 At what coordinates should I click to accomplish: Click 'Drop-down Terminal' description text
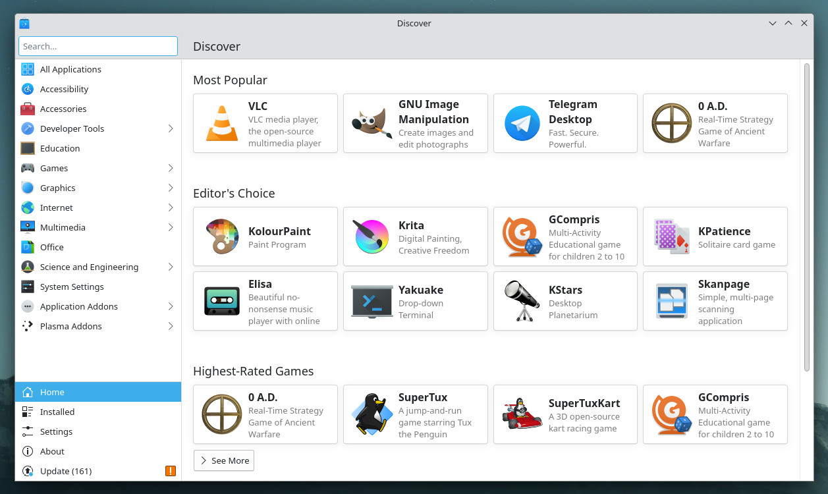[x=421, y=309]
